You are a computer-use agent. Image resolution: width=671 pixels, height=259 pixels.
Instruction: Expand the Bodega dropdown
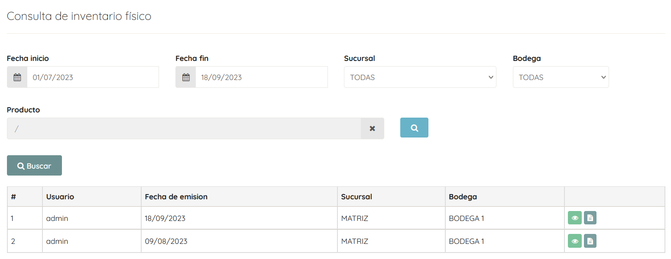[x=561, y=77]
